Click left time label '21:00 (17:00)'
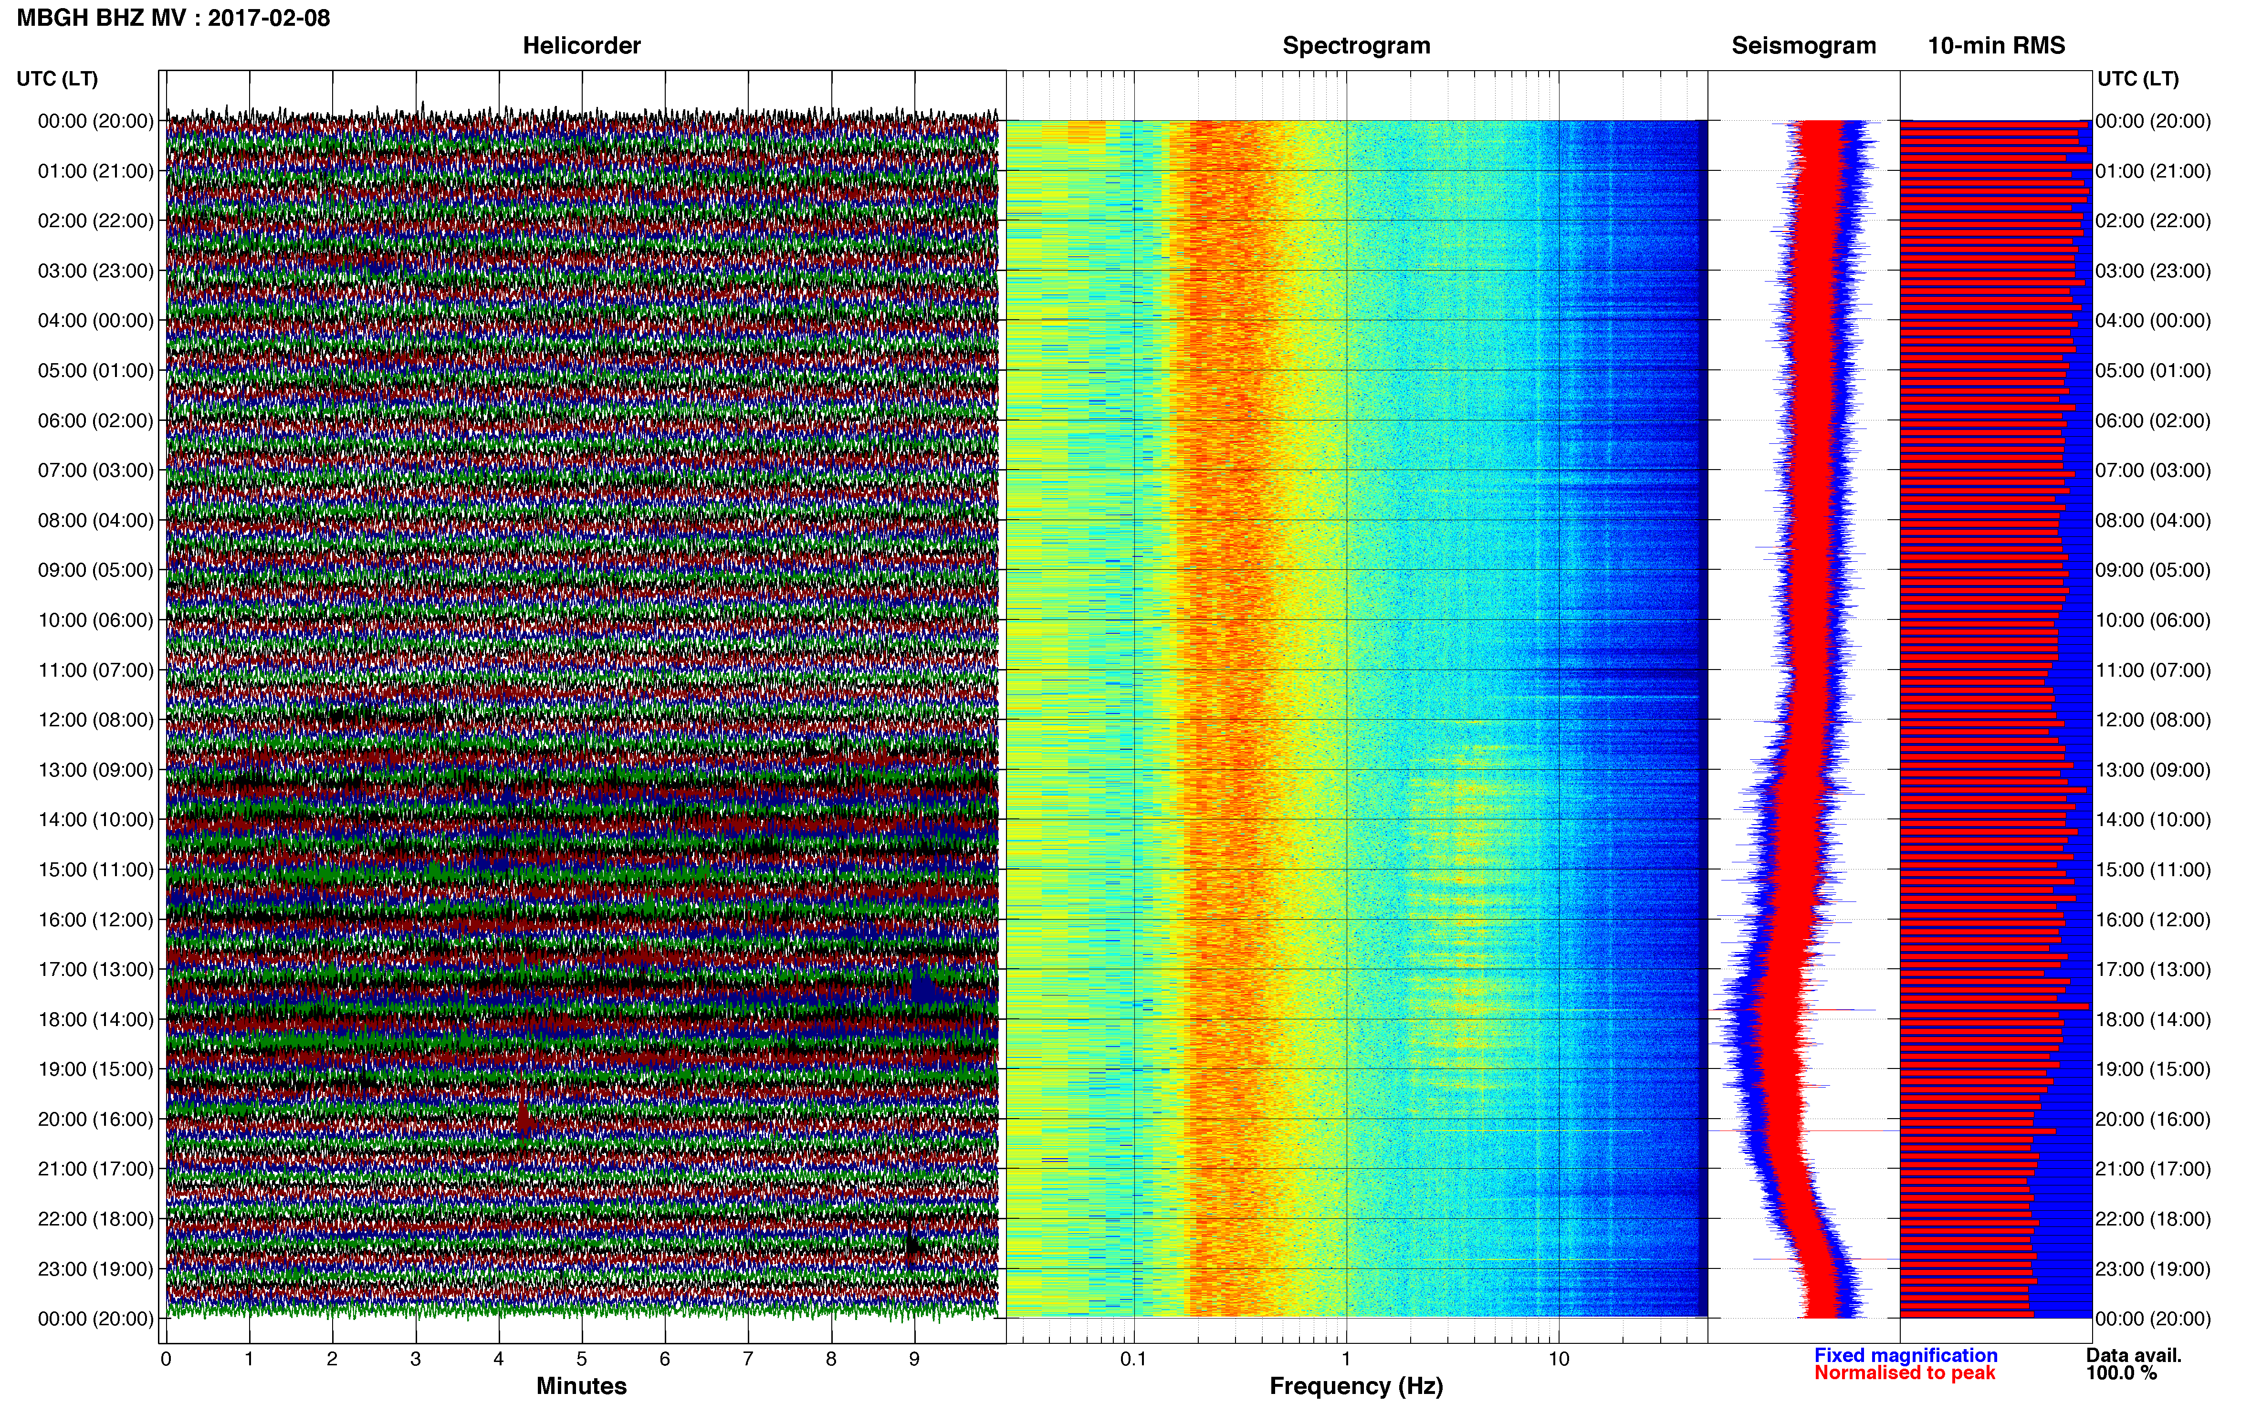Viewport: 2262px width, 1414px height. coord(95,1169)
